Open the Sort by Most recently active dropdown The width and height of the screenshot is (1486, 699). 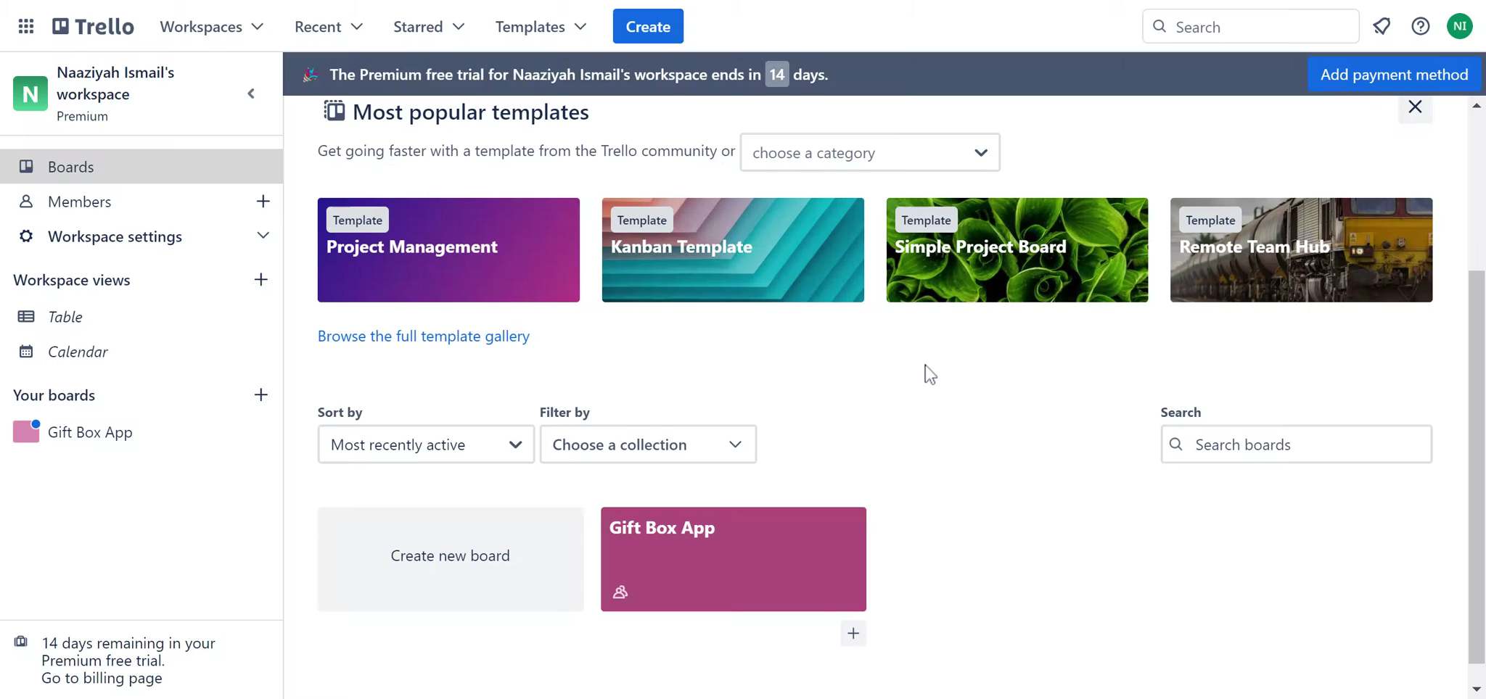(x=426, y=444)
